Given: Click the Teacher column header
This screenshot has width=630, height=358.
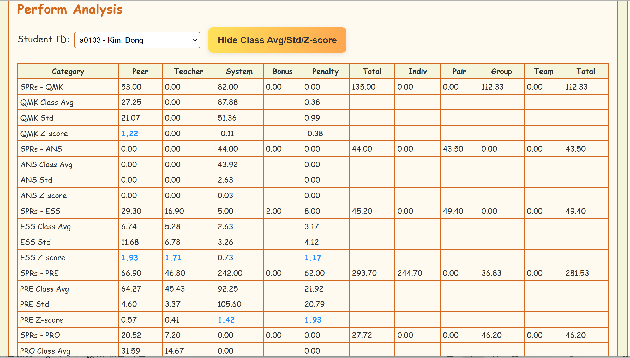Looking at the screenshot, I should tap(188, 71).
